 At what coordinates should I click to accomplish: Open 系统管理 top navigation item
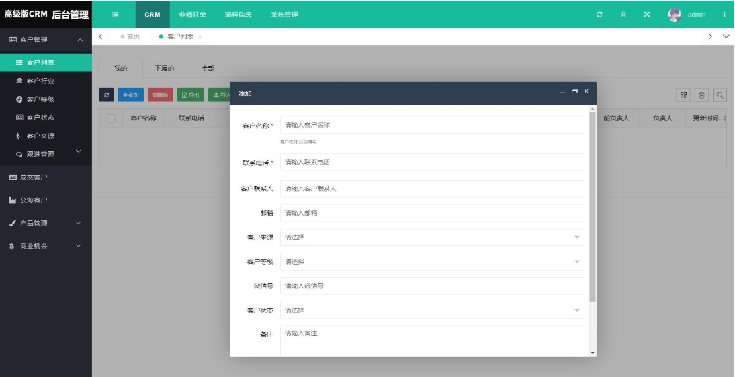point(284,15)
